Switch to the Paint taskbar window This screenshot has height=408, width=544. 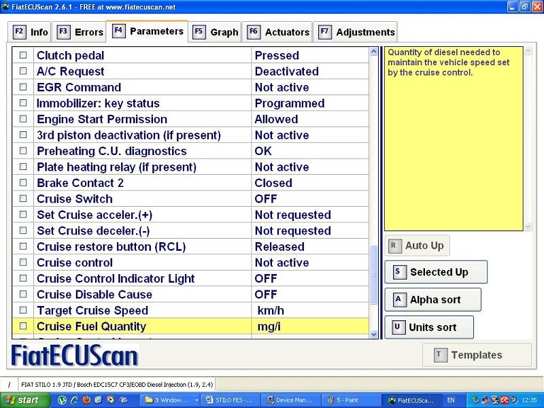pos(349,401)
